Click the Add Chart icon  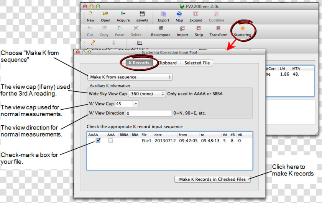click(x=140, y=42)
